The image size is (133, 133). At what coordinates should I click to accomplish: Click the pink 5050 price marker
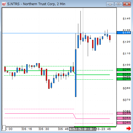coord(124,123)
